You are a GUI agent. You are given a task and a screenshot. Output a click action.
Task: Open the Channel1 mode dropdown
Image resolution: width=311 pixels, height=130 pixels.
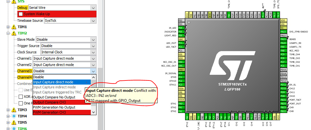point(65,59)
